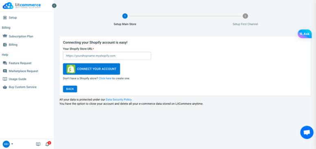Open the Ask assistant button
Viewport: 316px width, 149px height.
coord(305,34)
